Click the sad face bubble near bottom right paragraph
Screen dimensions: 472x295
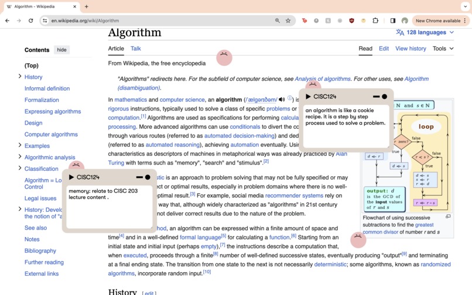tap(358, 239)
